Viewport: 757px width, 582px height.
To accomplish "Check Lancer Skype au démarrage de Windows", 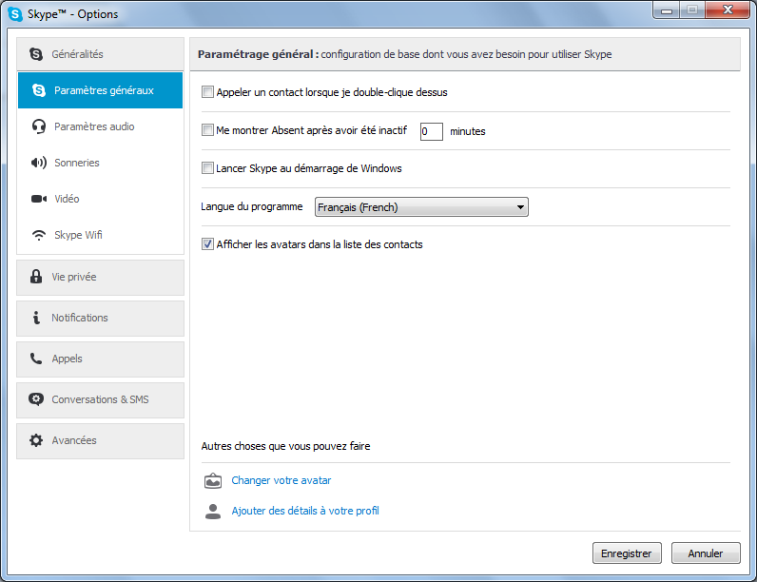I will click(207, 168).
